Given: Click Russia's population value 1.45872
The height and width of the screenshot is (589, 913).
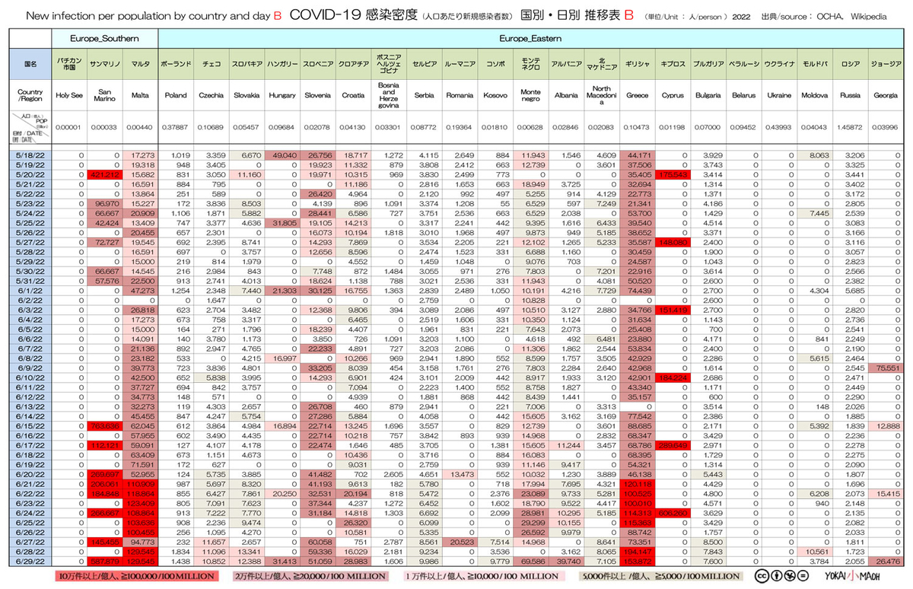Looking at the screenshot, I should tap(850, 126).
